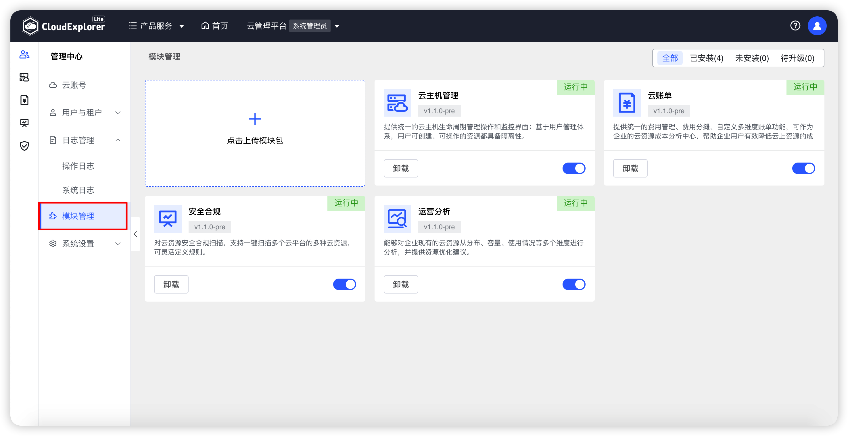
Task: Click 点击上传模块包 upload area text
Action: click(x=255, y=141)
